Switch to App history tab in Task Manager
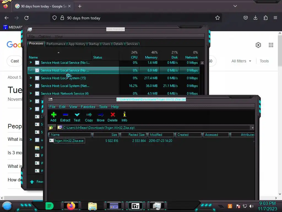 [x=77, y=44]
